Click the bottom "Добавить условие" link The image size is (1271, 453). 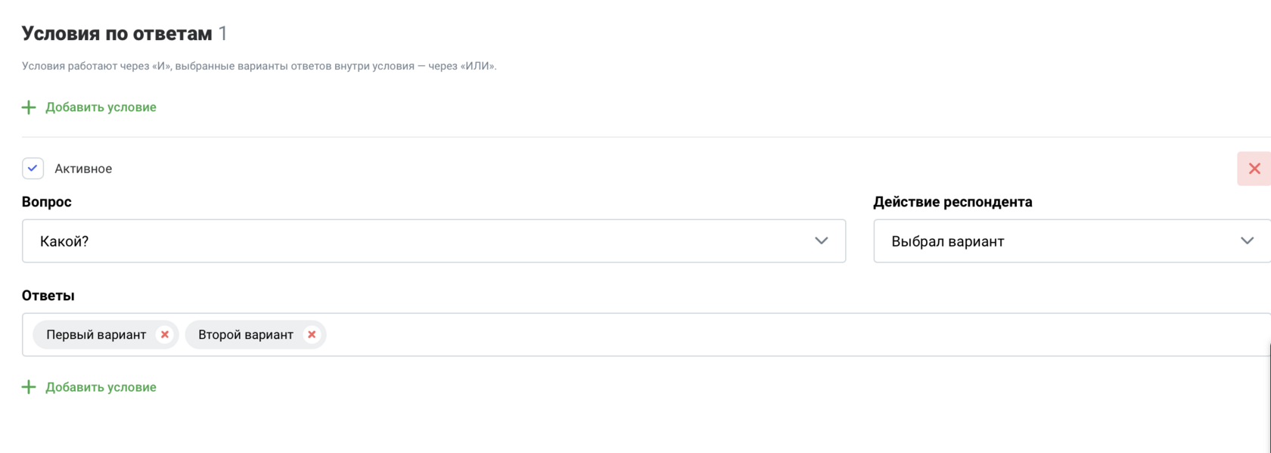[x=101, y=387]
